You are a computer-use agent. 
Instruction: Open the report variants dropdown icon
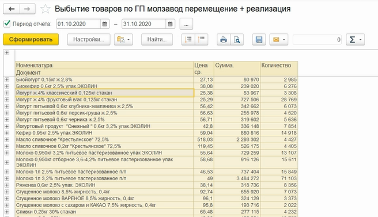123,39
